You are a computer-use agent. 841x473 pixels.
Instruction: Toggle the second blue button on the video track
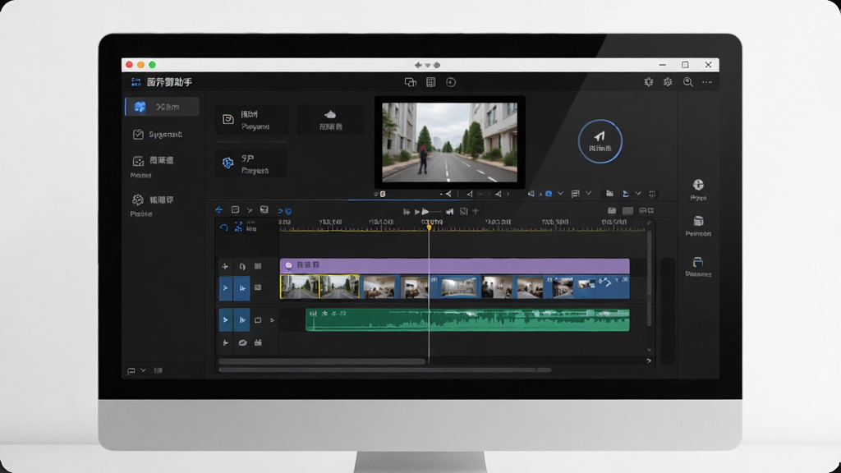tap(242, 288)
